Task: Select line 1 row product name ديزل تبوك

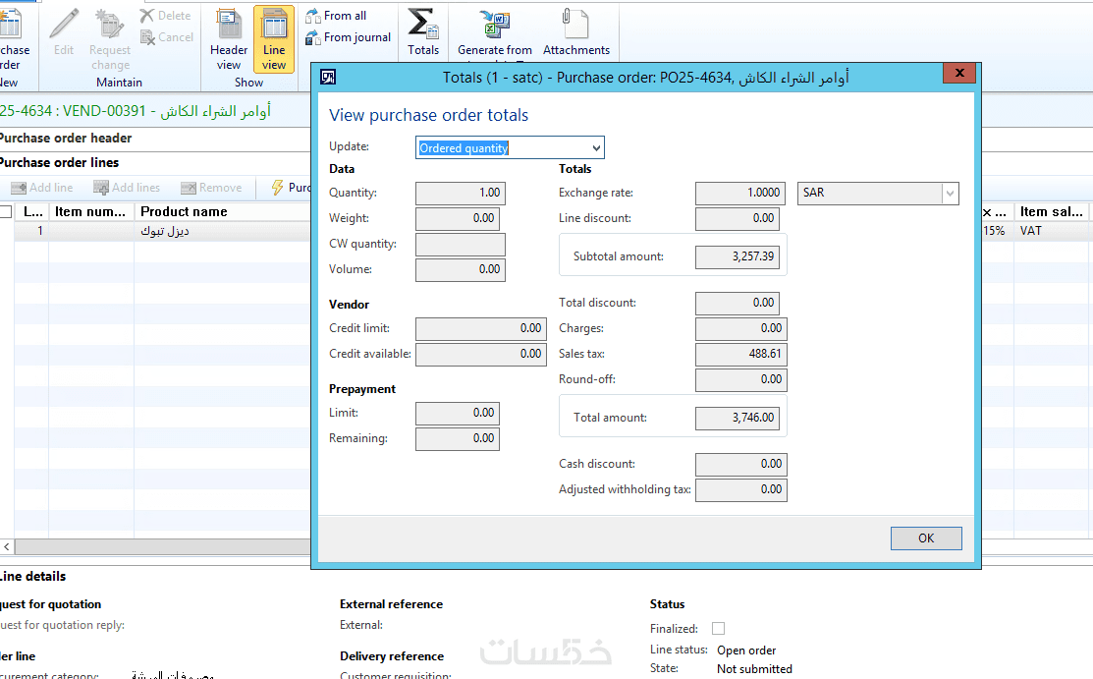Action: click(165, 231)
